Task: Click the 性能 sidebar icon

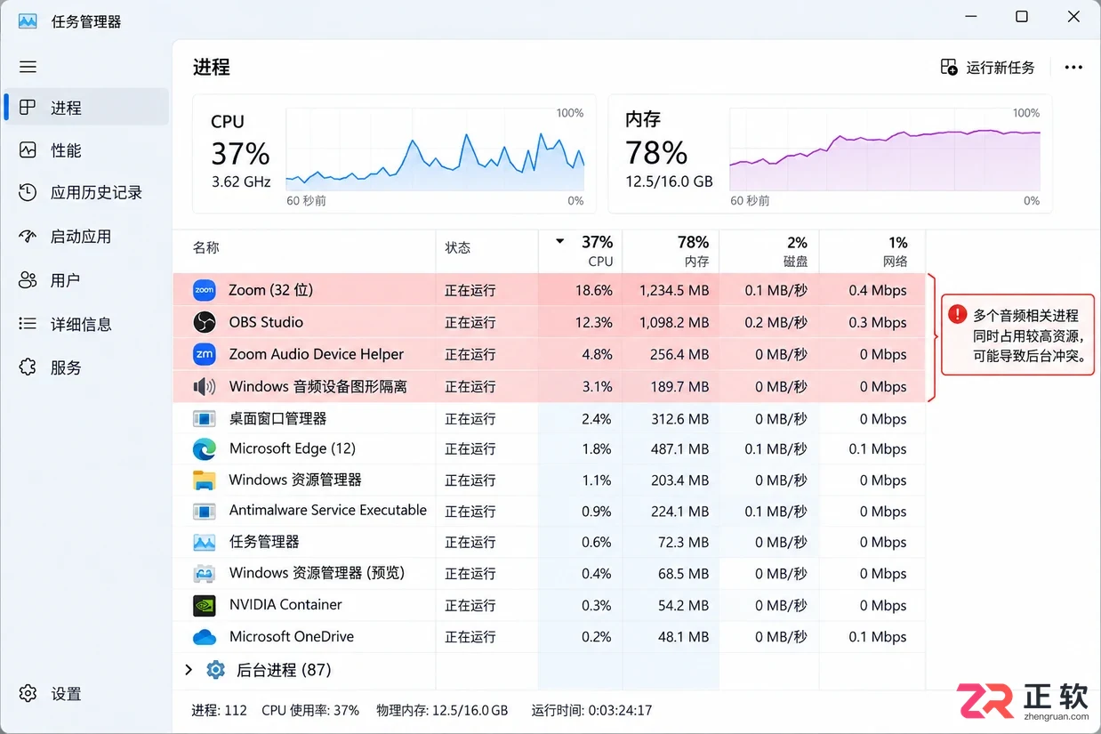Action: click(28, 150)
